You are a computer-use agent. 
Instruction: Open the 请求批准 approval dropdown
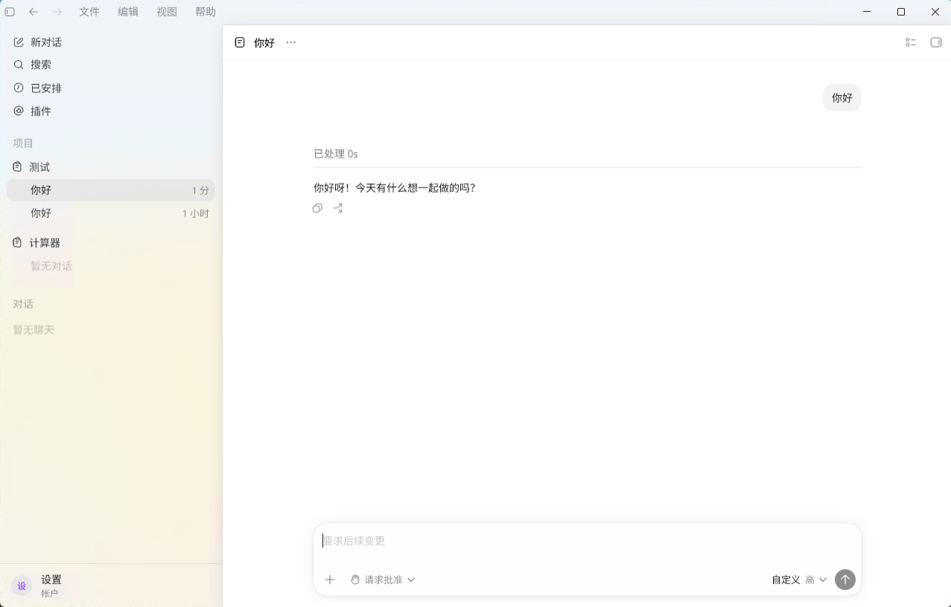tap(383, 579)
